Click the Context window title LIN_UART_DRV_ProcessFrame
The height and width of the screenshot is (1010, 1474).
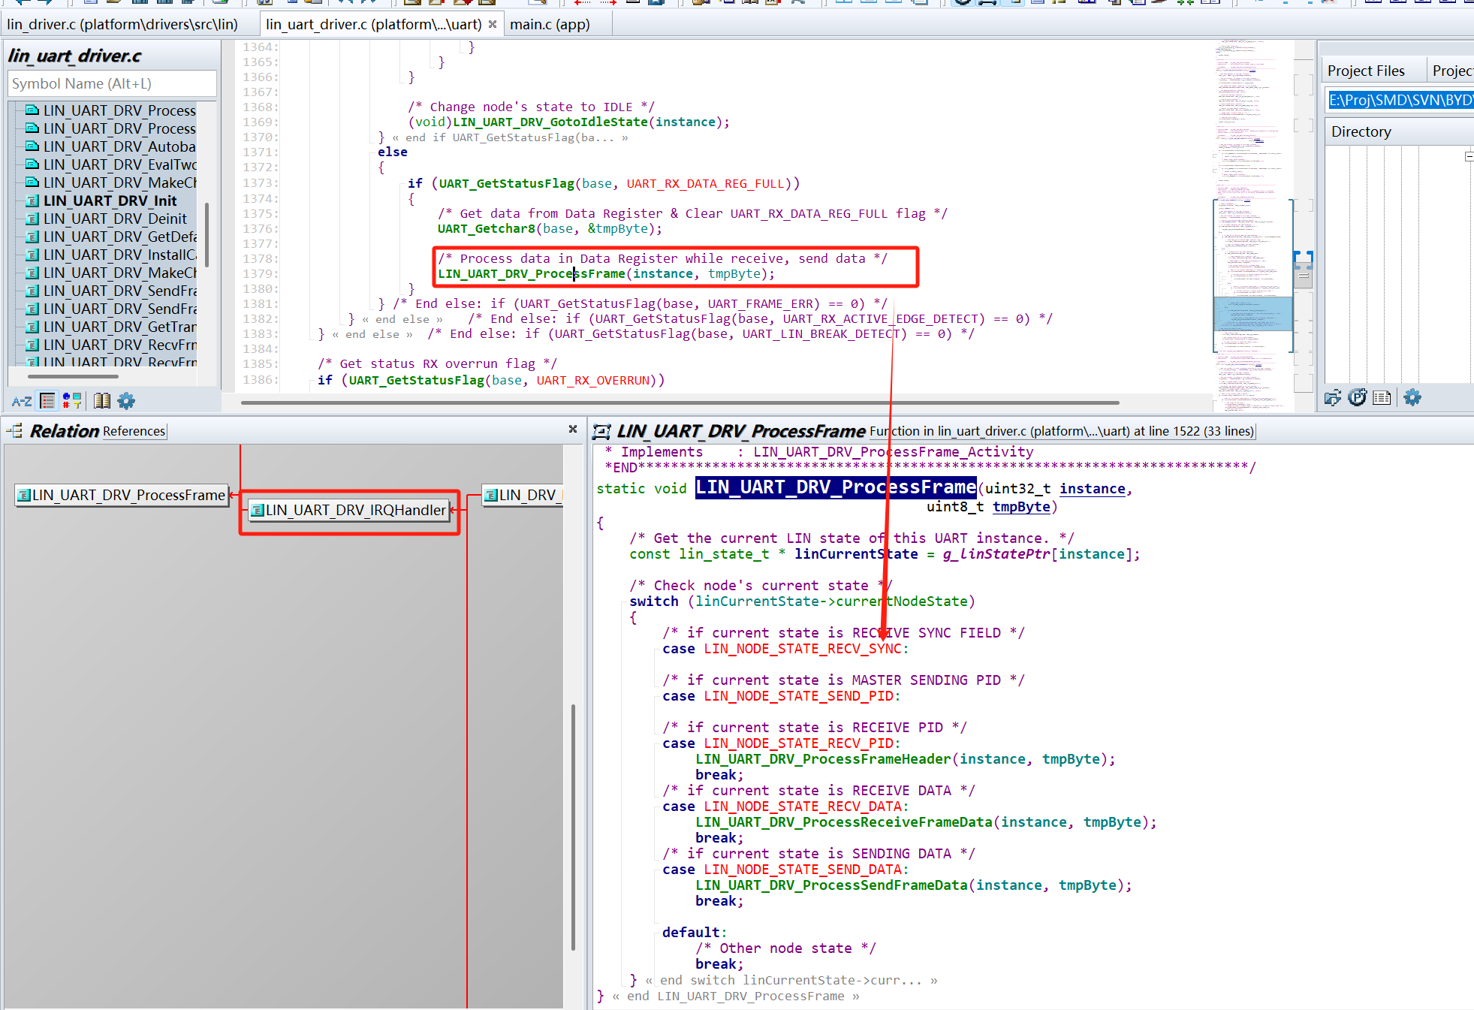(x=740, y=431)
